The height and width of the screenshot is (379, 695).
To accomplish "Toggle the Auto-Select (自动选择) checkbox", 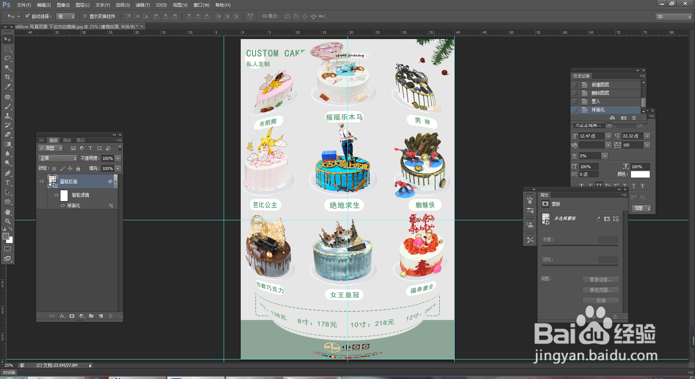I will [27, 16].
